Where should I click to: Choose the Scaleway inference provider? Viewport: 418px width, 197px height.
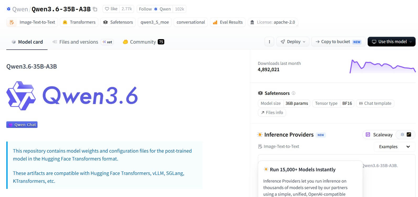click(x=379, y=134)
